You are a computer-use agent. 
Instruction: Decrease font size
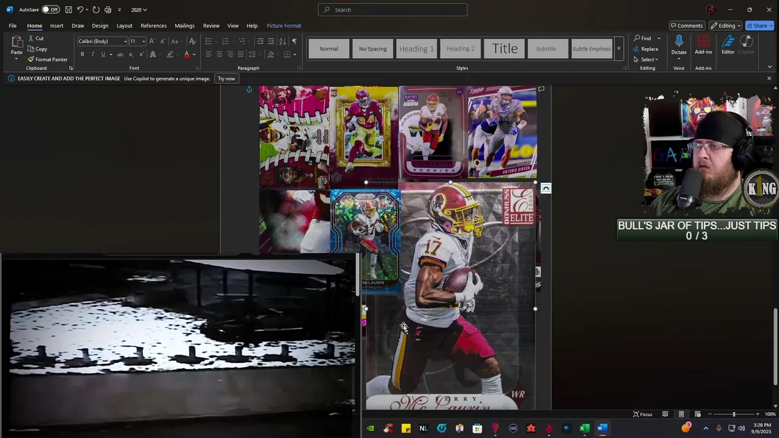point(162,41)
